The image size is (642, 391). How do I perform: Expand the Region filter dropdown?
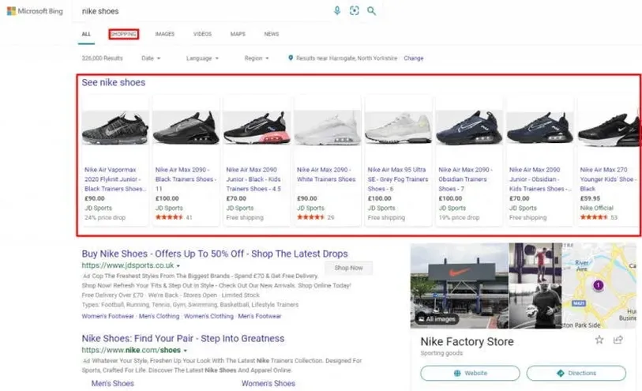(257, 58)
